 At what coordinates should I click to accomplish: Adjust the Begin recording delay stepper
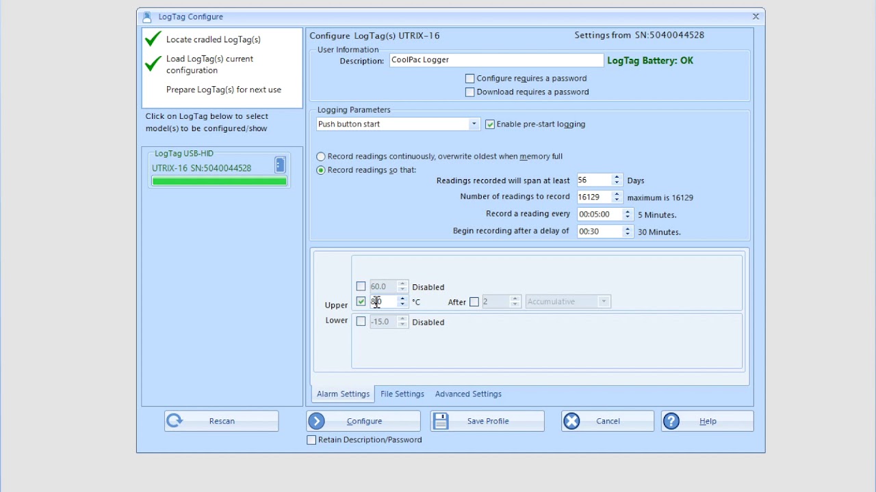(627, 231)
